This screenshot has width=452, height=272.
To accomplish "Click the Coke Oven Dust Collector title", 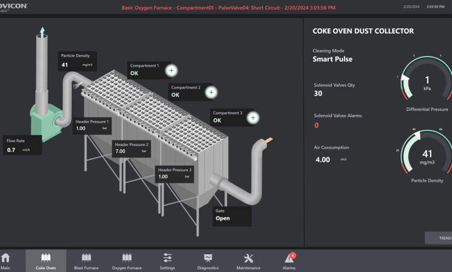I will 363,31.
